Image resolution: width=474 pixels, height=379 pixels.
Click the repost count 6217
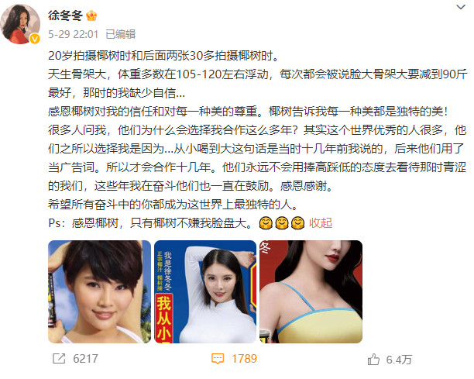85,359
